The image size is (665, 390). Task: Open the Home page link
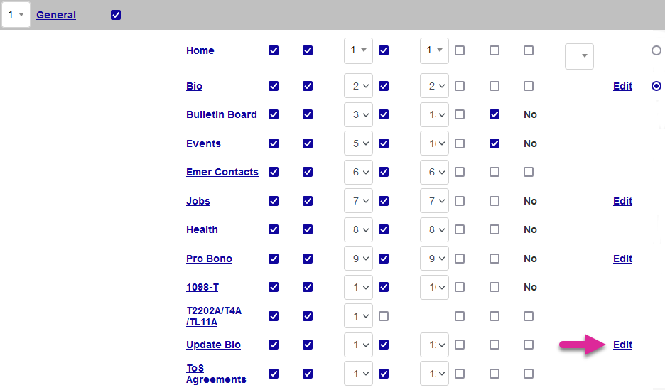(200, 50)
